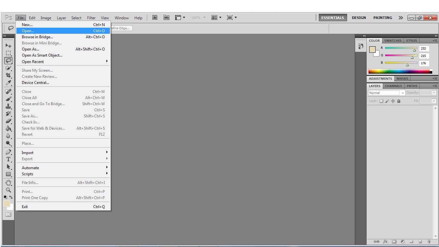Open the View Extras dropdown
Viewport: 439px width, 247px height.
click(x=180, y=18)
